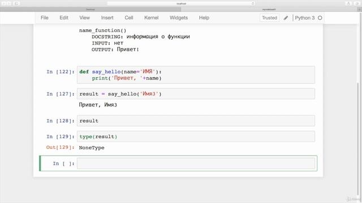Open the Insert menu
This screenshot has height=203, width=362.
click(x=107, y=17)
